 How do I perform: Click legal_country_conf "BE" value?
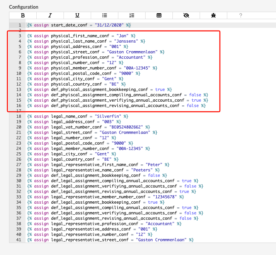point(107,159)
